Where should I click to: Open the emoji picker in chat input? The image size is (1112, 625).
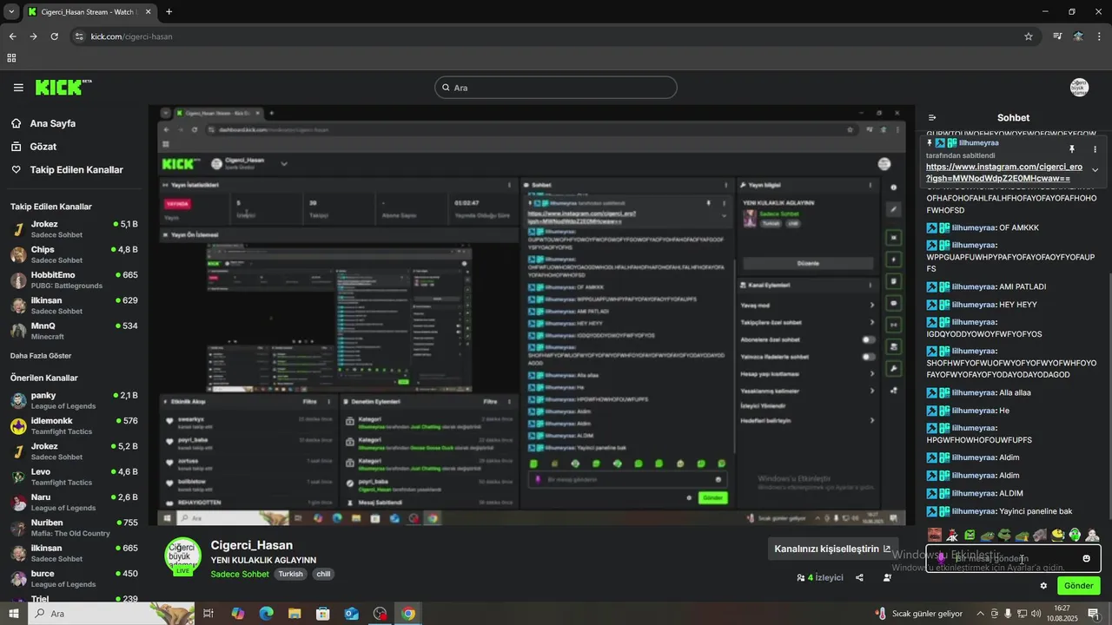1086,558
